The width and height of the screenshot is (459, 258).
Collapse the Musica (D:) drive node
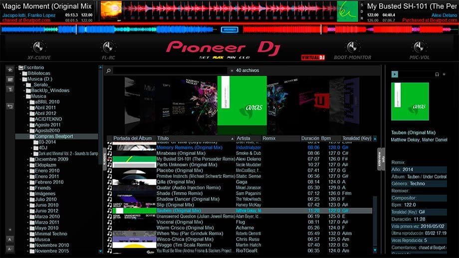point(20,79)
